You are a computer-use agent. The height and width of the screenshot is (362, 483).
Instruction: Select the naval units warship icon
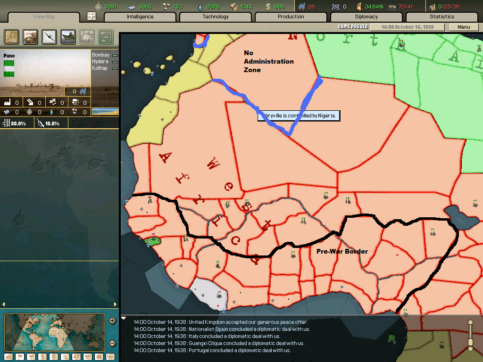pyautogui.click(x=68, y=37)
